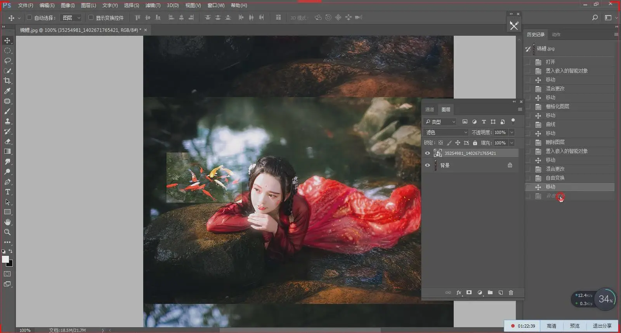The width and height of the screenshot is (621, 333).
Task: Click the delete layer trash icon
Action: click(x=511, y=293)
